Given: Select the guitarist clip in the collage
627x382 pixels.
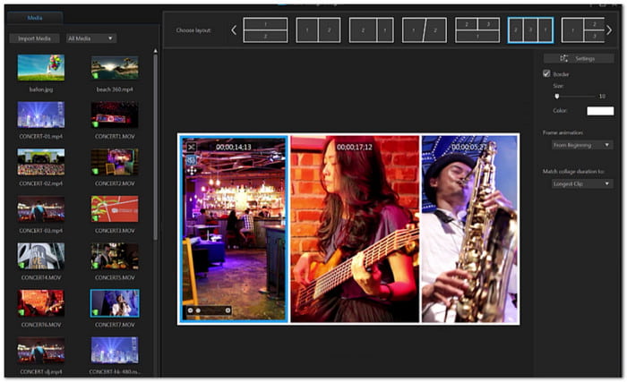Looking at the screenshot, I should coord(355,228).
